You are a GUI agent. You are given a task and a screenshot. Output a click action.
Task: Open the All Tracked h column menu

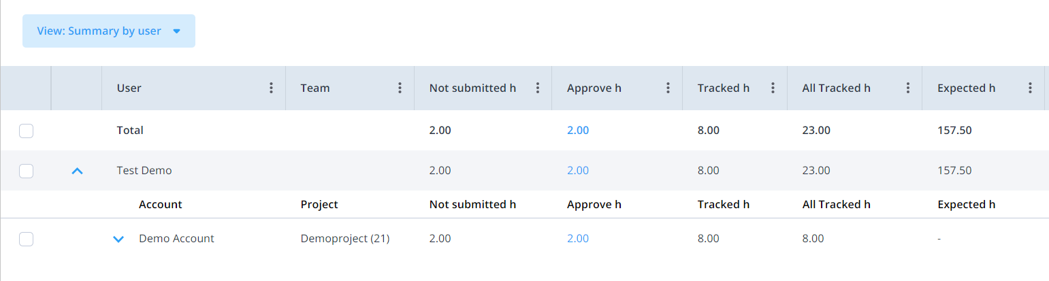point(907,88)
